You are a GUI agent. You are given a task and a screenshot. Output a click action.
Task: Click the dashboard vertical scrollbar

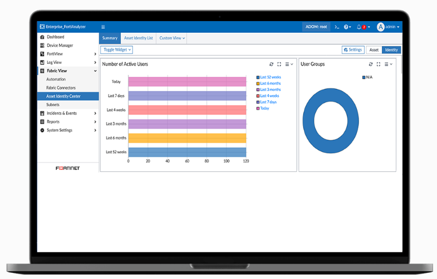[x=401, y=64]
